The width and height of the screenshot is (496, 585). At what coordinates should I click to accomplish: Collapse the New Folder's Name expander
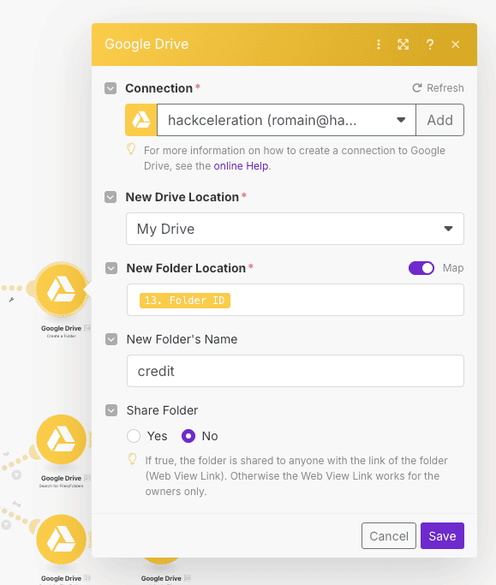click(x=111, y=339)
